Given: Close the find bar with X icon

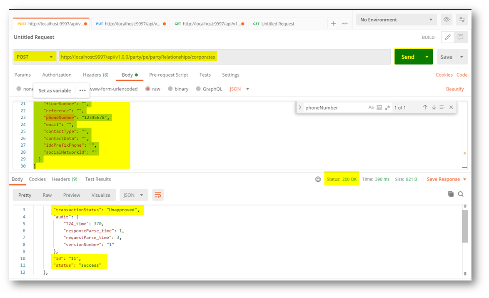Looking at the screenshot, I should pos(451,108).
